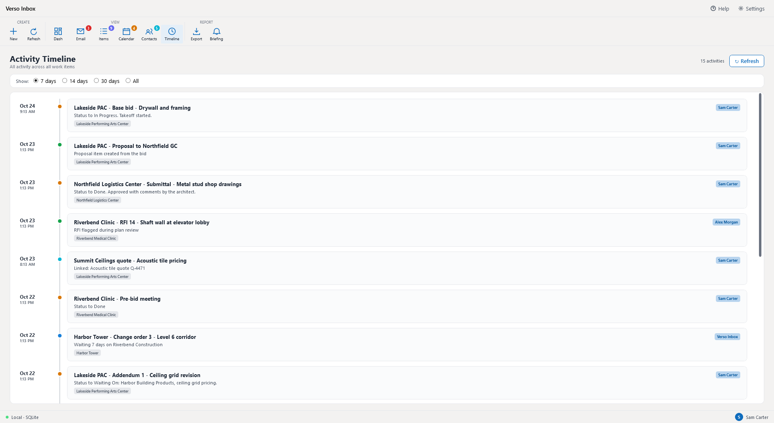Open the Dash view icon
Image resolution: width=774 pixels, height=423 pixels.
point(58,32)
